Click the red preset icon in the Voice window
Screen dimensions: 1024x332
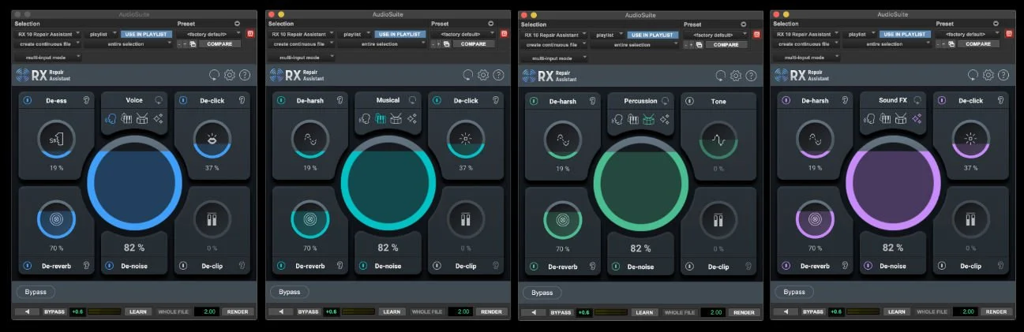pos(250,33)
